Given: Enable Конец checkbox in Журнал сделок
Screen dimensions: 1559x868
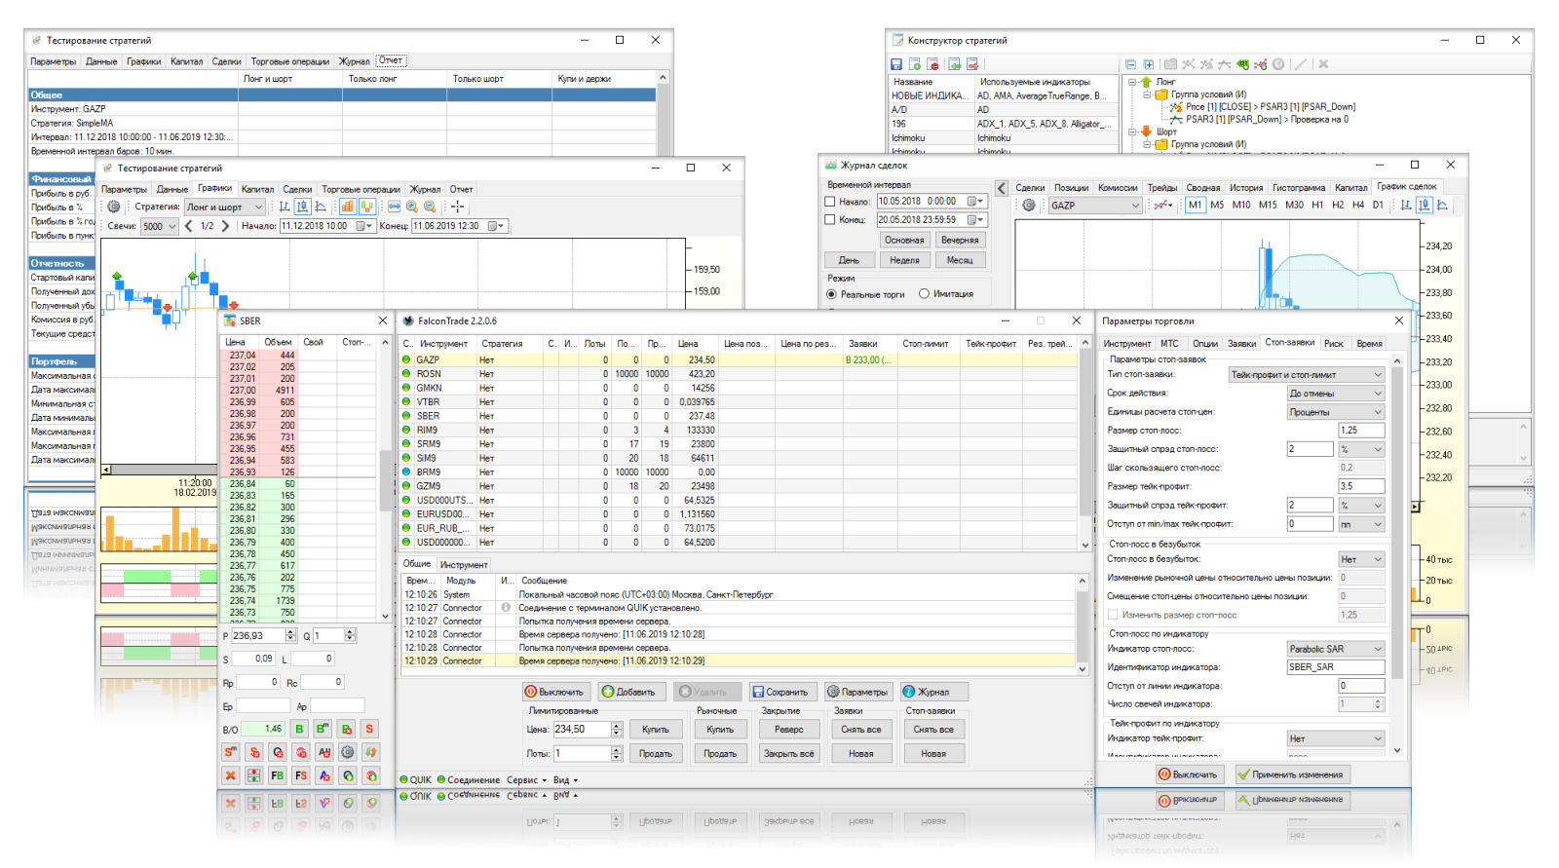Looking at the screenshot, I should tap(830, 220).
